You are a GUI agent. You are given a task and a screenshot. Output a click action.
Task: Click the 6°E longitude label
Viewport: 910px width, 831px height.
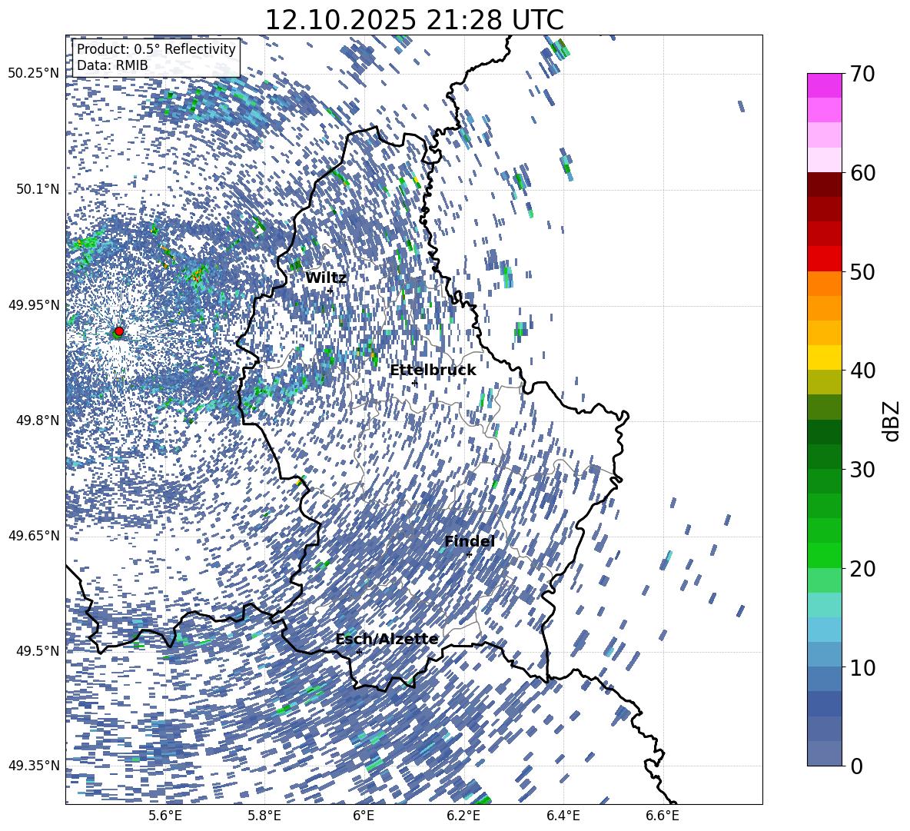[364, 816]
